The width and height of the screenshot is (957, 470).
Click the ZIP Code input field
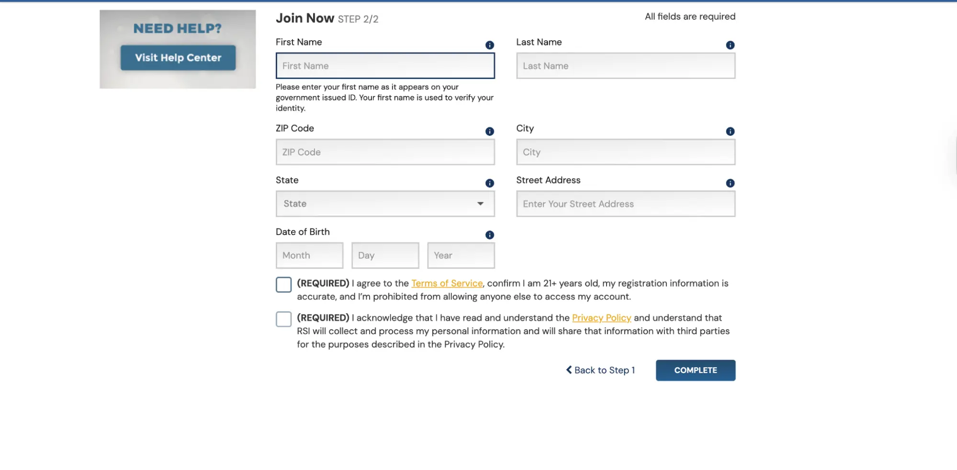(x=385, y=152)
